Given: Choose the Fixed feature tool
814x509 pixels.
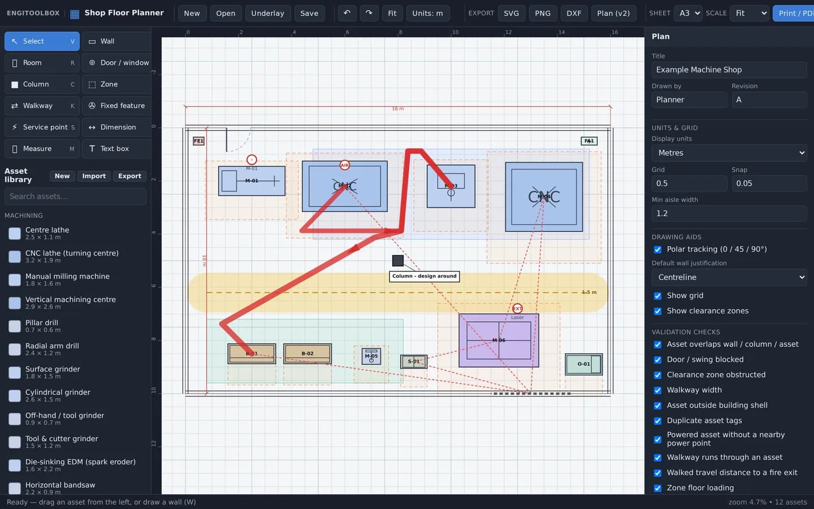Looking at the screenshot, I should 116,106.
